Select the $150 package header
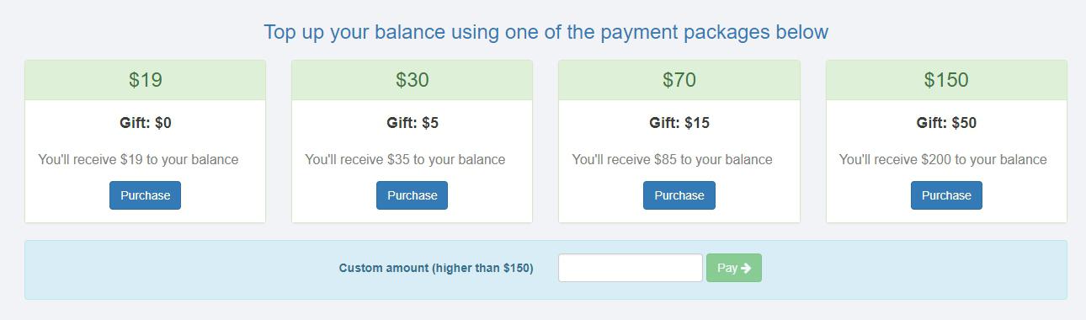 pyautogui.click(x=946, y=80)
